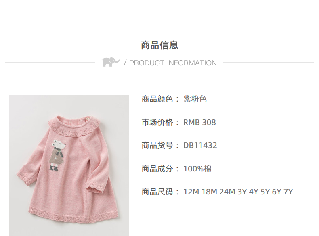Viewport: 319px width, 236px height.
Task: Click the pink knit dress product image
Action: point(69,165)
